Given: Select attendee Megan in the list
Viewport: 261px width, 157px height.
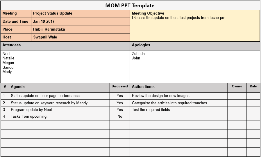Looking at the screenshot, I should coord(8,63).
